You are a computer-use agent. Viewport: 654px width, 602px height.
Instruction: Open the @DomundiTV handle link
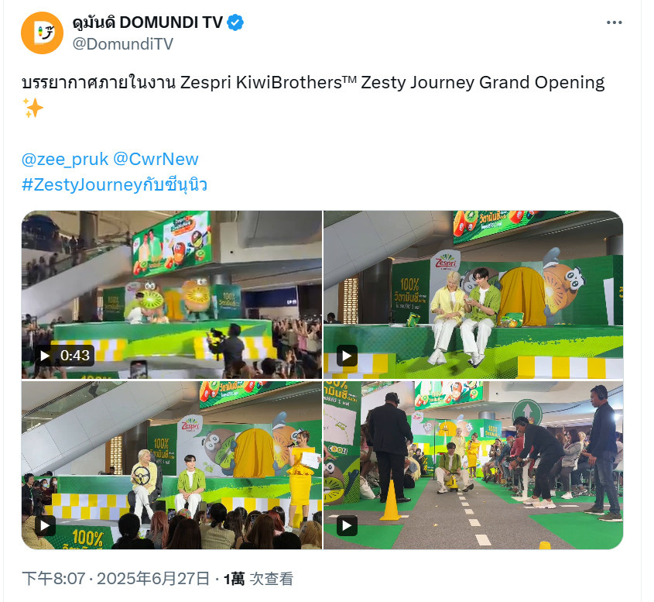pos(122,44)
